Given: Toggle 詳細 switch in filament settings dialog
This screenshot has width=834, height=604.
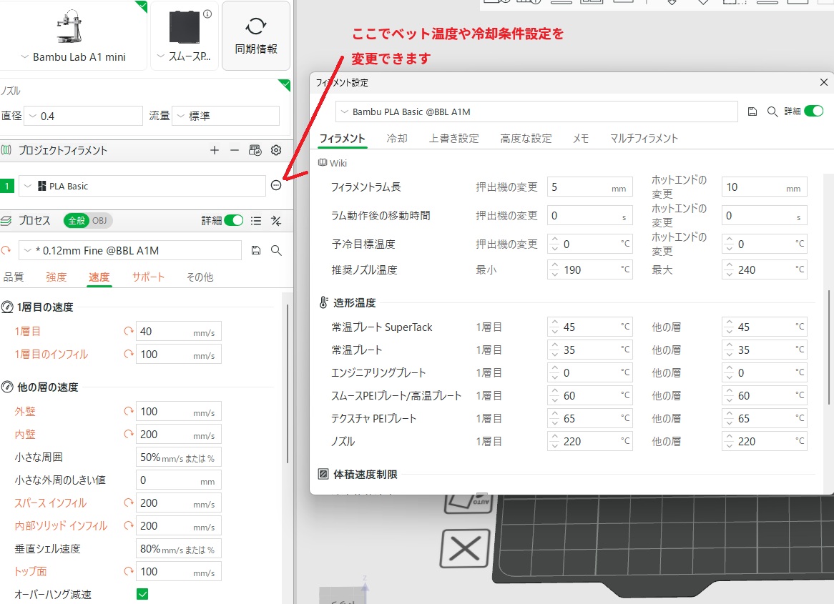Looking at the screenshot, I should (813, 112).
